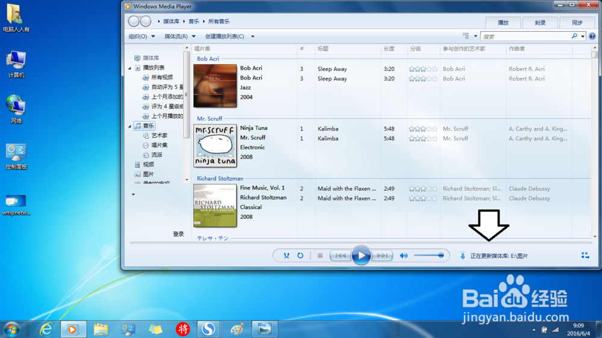The height and width of the screenshot is (338, 602).
Task: Open the view options icon
Action: (x=466, y=36)
